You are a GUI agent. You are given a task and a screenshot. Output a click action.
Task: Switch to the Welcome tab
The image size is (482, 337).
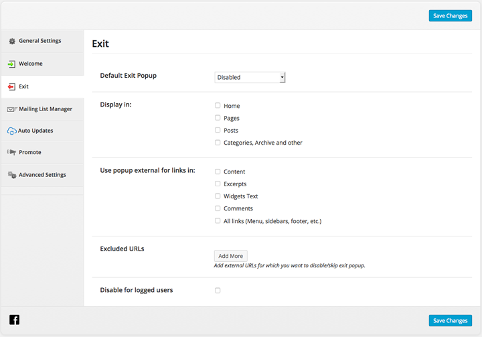coord(42,64)
